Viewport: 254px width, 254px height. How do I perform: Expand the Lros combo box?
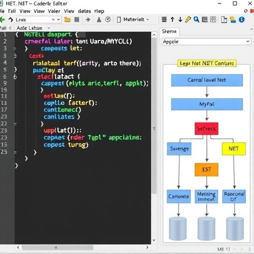[x=38, y=20]
